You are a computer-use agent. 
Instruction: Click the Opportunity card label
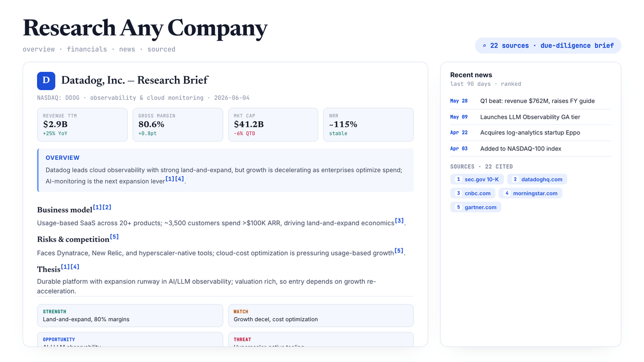59,339
